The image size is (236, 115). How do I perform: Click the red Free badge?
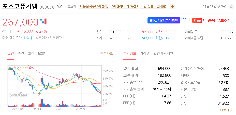click(197, 20)
